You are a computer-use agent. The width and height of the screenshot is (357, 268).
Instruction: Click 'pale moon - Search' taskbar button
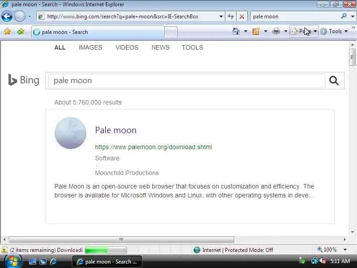[107, 262]
